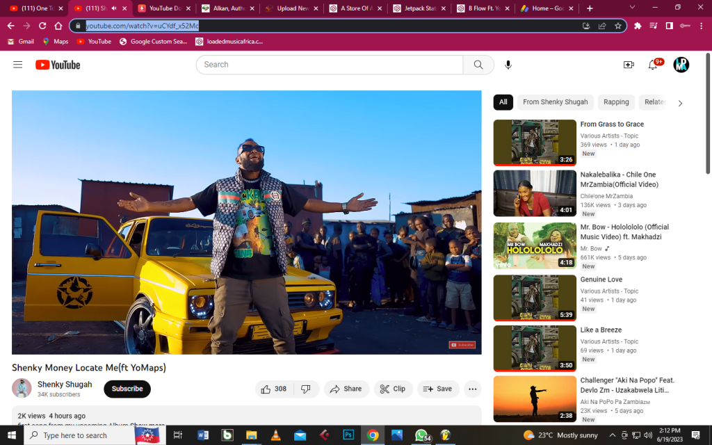This screenshot has width=712, height=445.
Task: Select the Related filter chip
Action: point(654,102)
